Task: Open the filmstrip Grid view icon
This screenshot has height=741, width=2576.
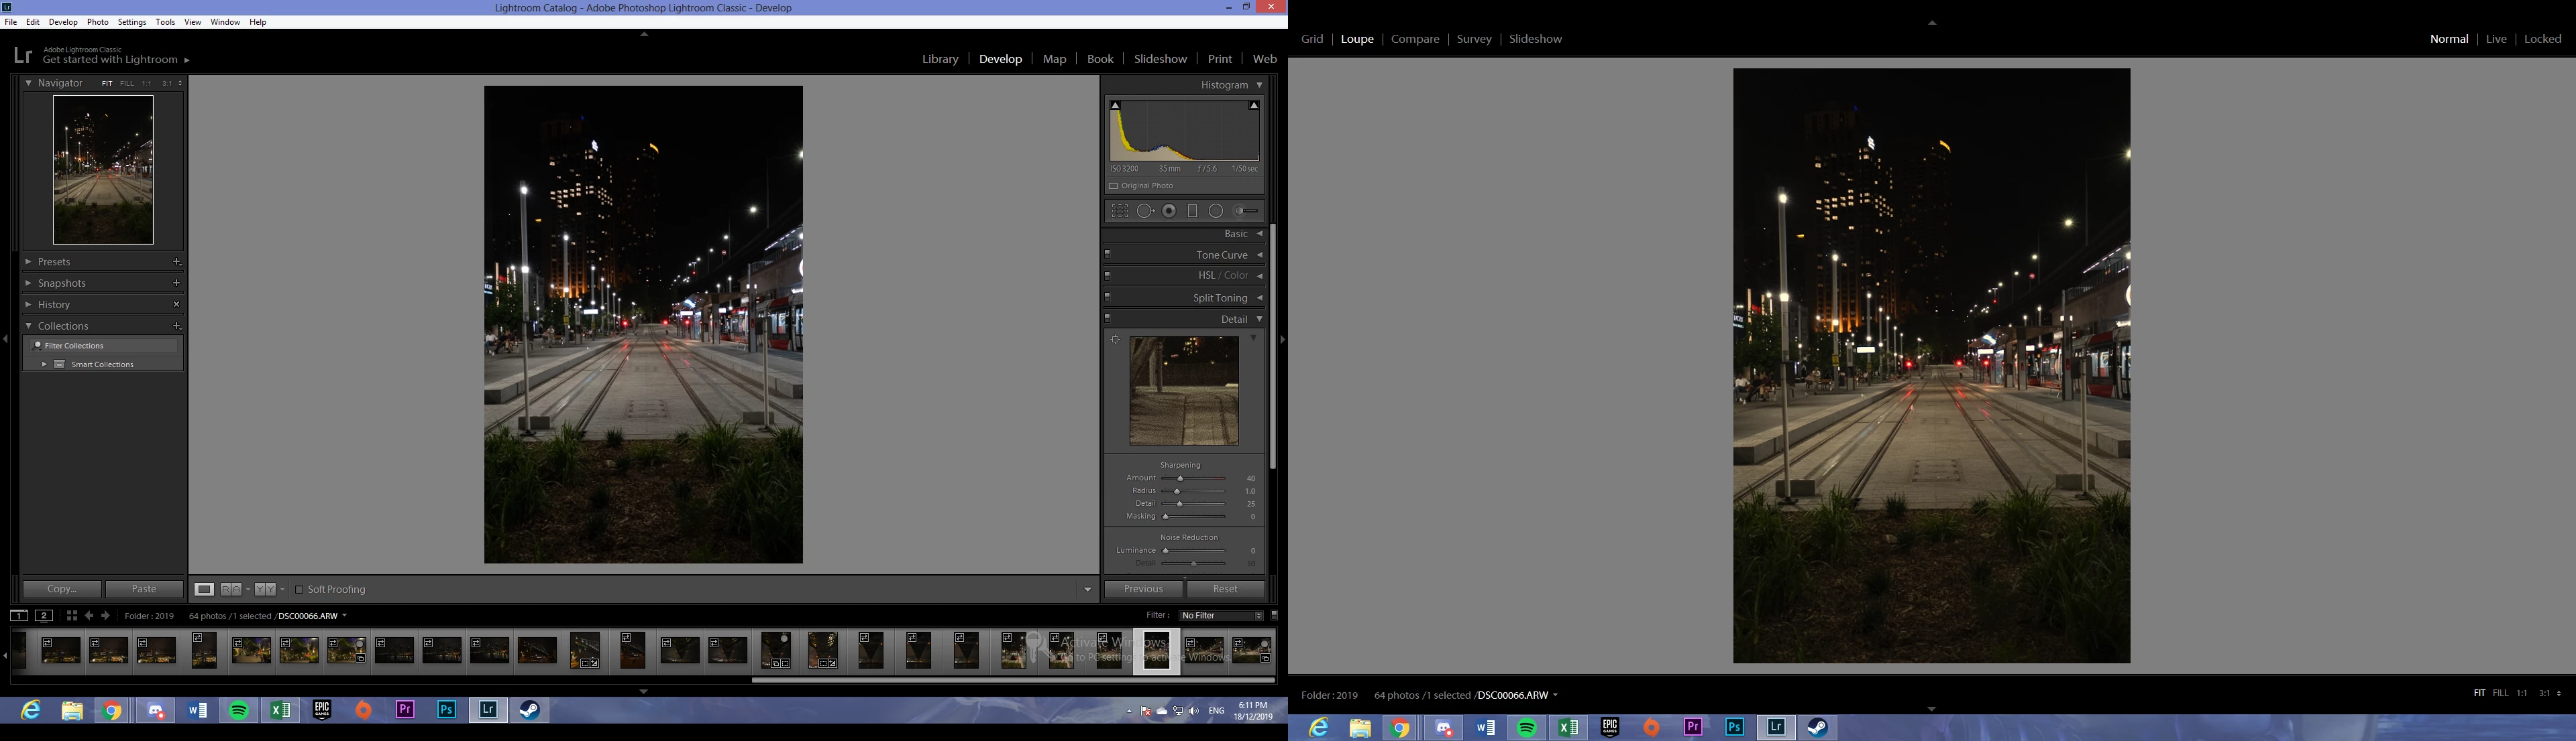Action: pyautogui.click(x=71, y=616)
